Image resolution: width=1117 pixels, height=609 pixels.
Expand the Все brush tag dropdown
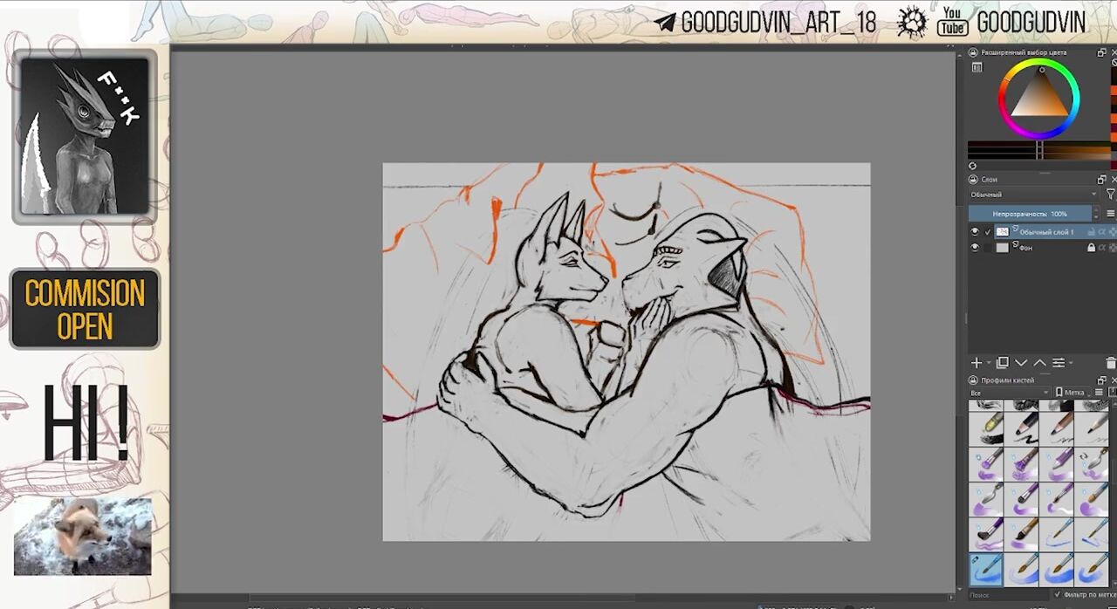point(1009,393)
